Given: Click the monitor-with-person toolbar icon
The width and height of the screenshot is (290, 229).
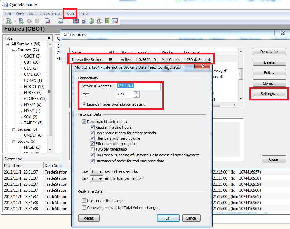Looking at the screenshot, I should click(x=84, y=21).
